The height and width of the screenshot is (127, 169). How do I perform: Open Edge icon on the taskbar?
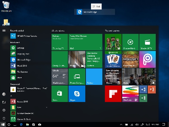21,124
